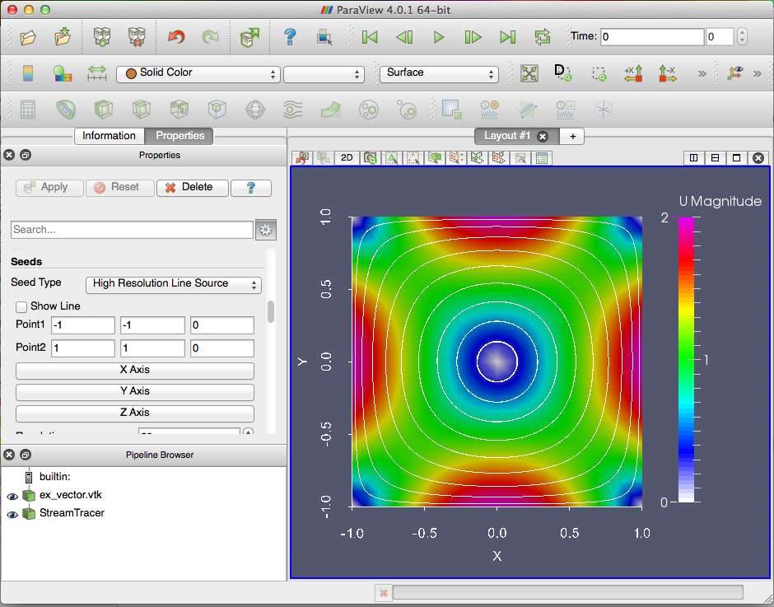Close the Layout #1 tab
The height and width of the screenshot is (607, 774).
(542, 137)
